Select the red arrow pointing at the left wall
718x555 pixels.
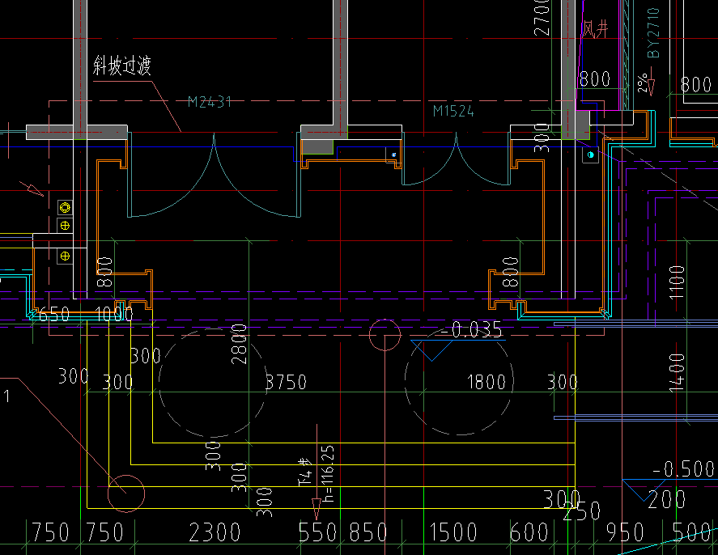pyautogui.click(x=34, y=191)
